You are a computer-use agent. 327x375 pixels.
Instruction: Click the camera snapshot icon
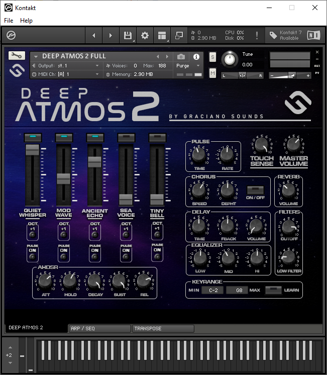(x=181, y=57)
